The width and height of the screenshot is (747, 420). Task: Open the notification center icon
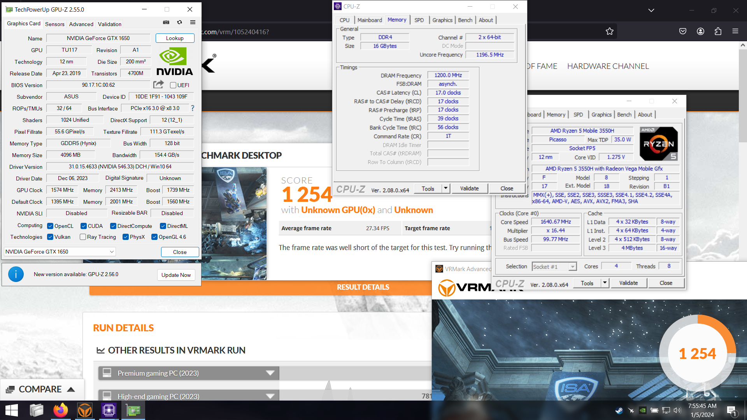point(731,411)
